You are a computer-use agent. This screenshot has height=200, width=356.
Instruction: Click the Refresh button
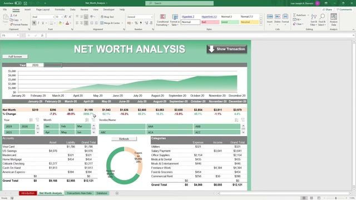click(124, 139)
